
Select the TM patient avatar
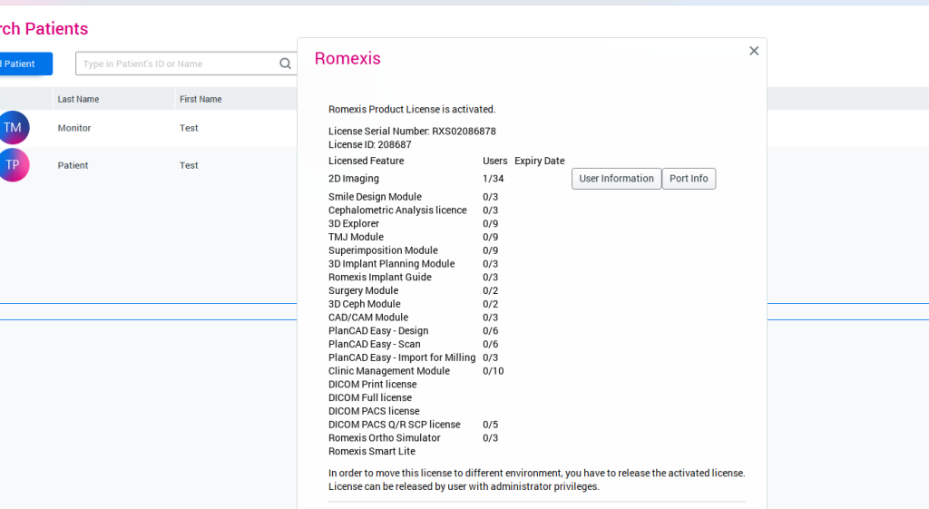coord(13,128)
